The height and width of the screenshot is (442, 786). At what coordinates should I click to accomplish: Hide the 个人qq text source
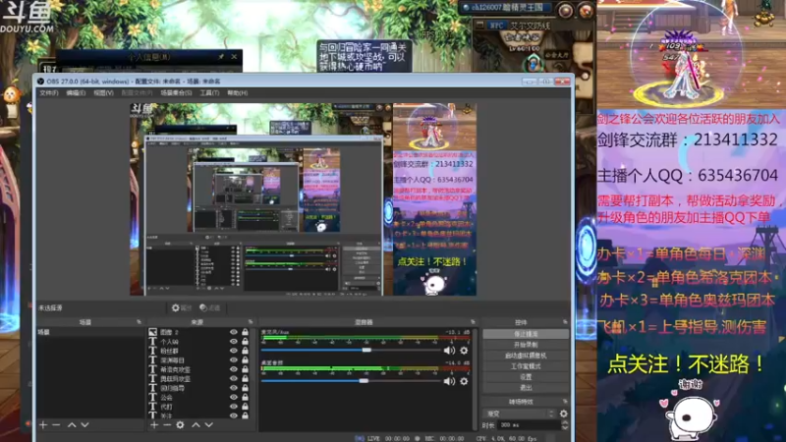[x=234, y=341]
